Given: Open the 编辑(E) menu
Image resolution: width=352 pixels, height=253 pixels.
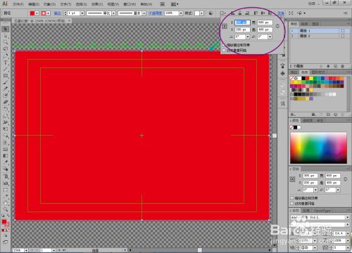Looking at the screenshot, I should [34, 4].
